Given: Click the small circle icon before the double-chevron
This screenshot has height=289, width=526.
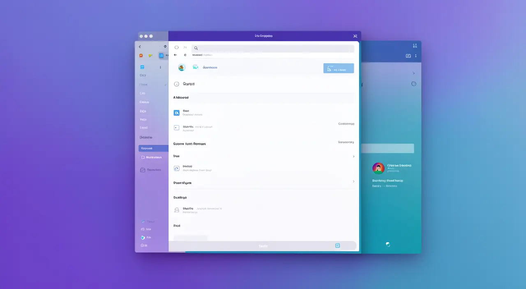Looking at the screenshot, I should click(x=177, y=48).
